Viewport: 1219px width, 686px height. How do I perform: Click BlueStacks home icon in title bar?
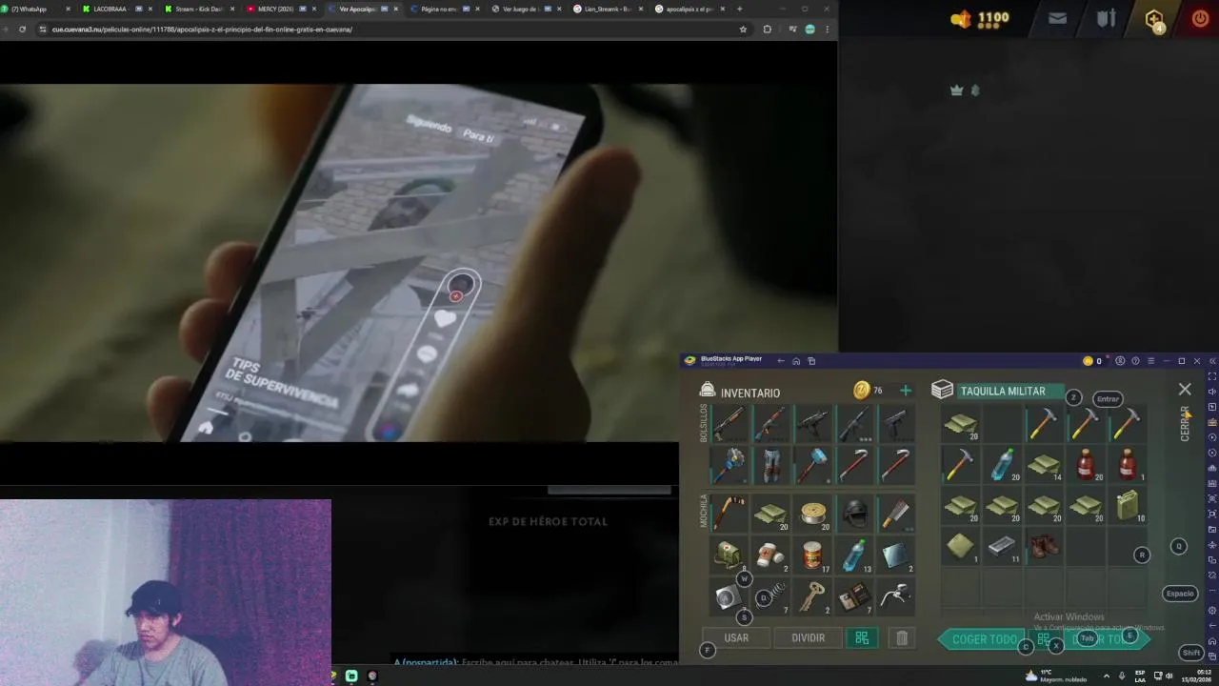click(x=796, y=361)
